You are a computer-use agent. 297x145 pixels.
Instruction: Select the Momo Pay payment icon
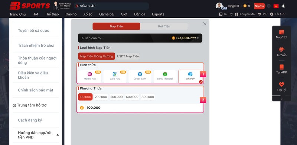(90, 74)
